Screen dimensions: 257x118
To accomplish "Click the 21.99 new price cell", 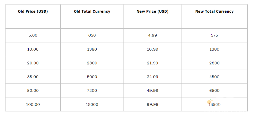I will click(153, 63).
